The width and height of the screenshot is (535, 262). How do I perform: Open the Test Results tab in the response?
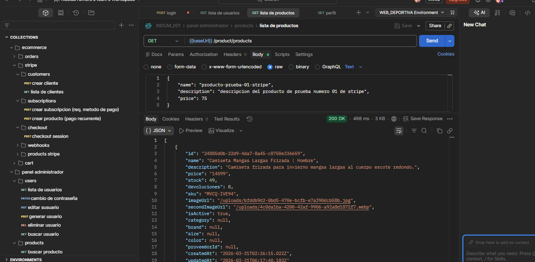tap(227, 118)
